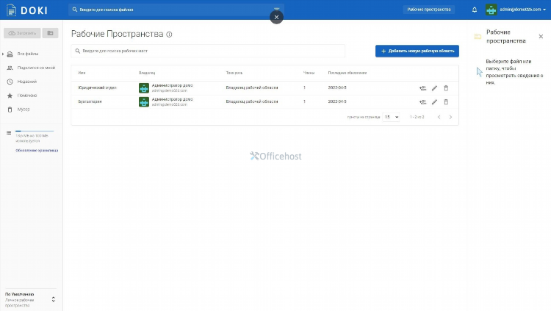
Task: Click owner avatar in Бухгалтерия row
Action: (144, 102)
